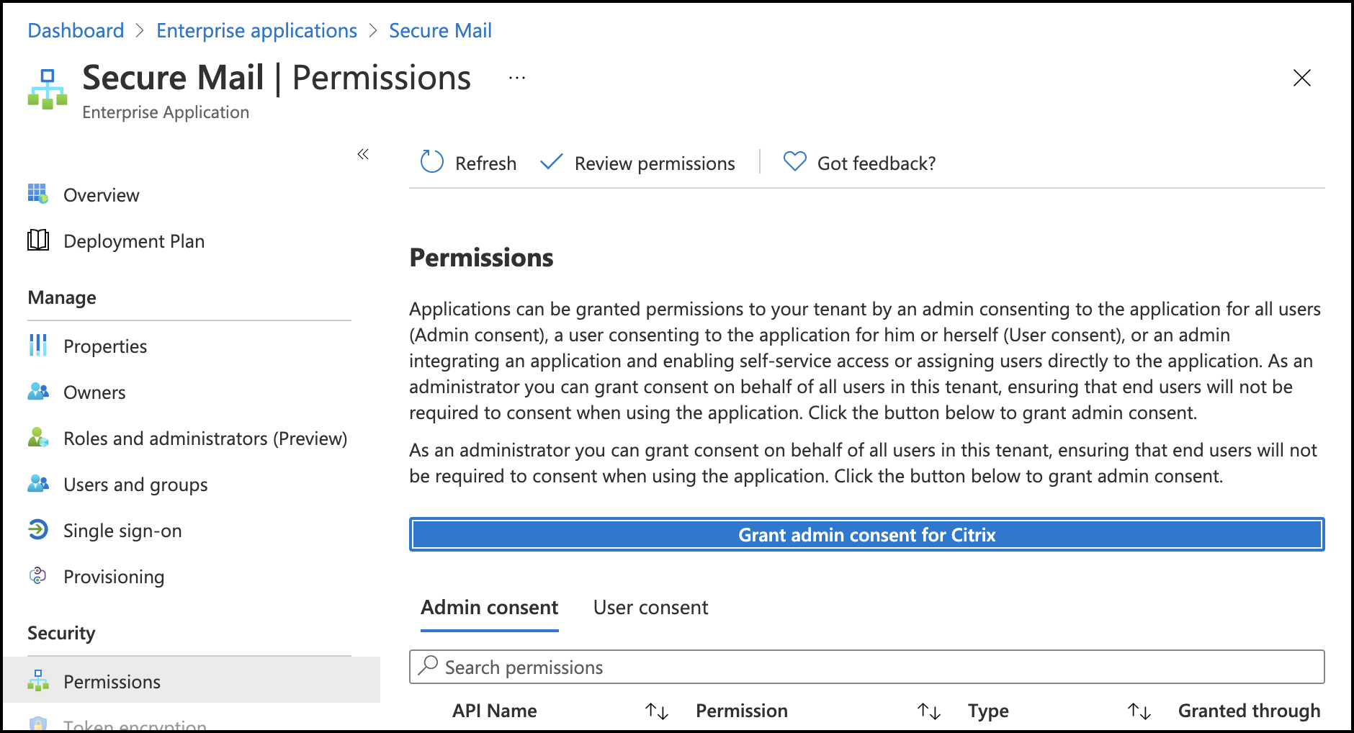
Task: Sort the Type column
Action: click(1139, 711)
